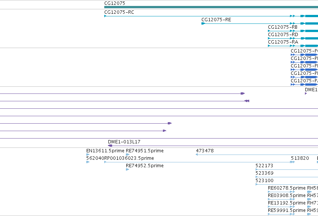This screenshot has height=216, width=318.
Task: Click the 523100 alignment feature
Action: point(287,184)
